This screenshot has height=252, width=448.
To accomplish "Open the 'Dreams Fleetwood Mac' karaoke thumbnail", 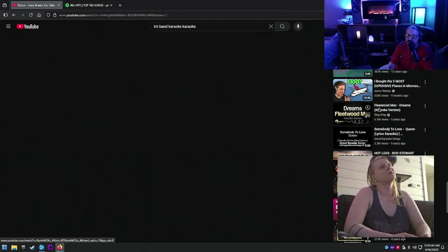I will [353, 114].
